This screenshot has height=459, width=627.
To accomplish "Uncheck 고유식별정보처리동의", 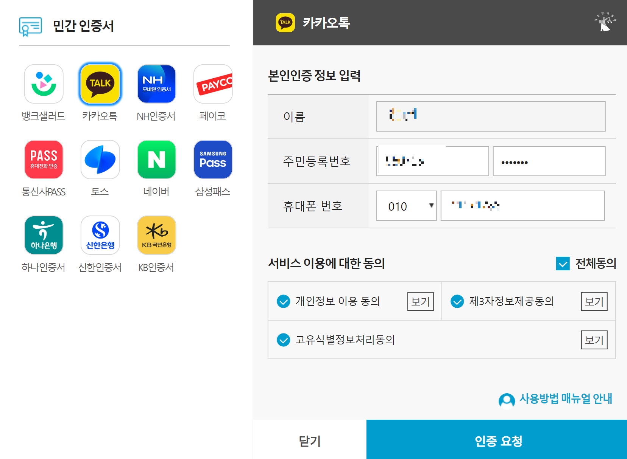I will point(284,340).
